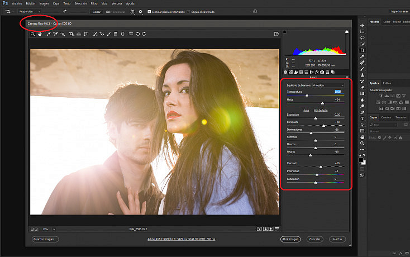Toggle 'Eliminar píxeles recortados' checkbox
The image size is (410, 257).
(149, 12)
